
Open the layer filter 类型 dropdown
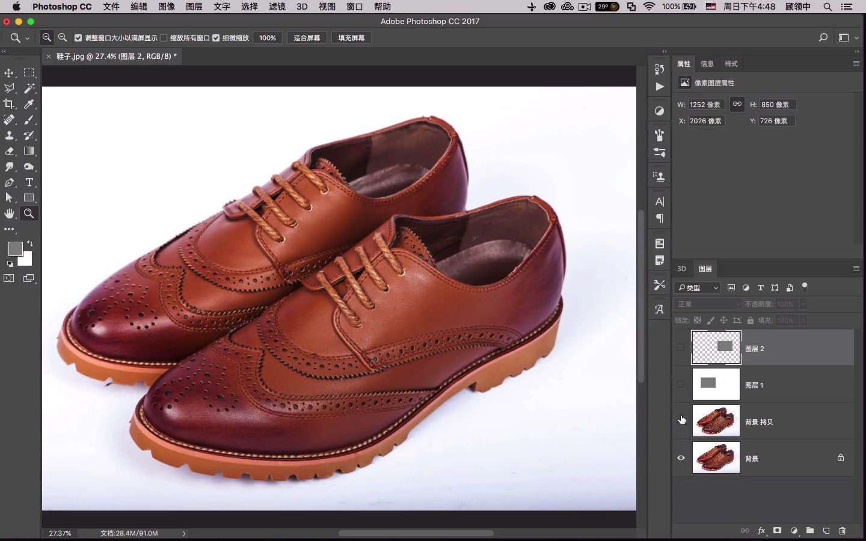(x=698, y=288)
